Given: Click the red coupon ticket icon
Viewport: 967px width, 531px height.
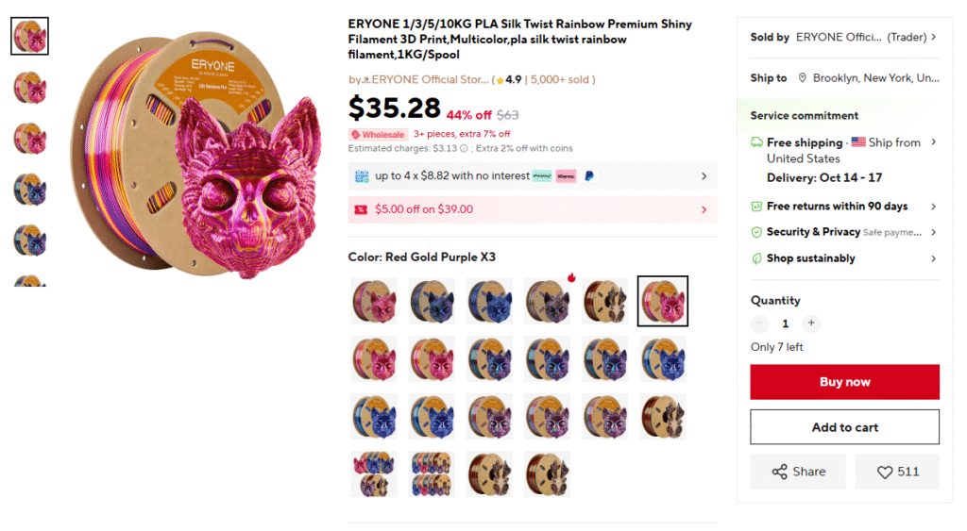Looking at the screenshot, I should click(x=361, y=209).
